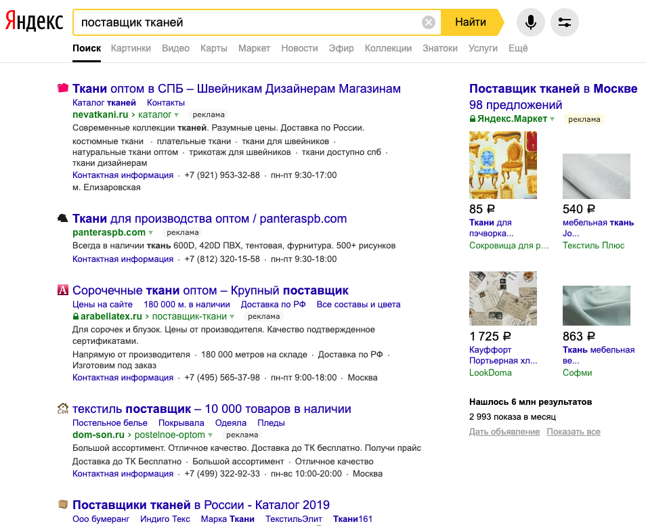Screen dimensions: 646x526
Task: Open текстиль поставщик result title
Action: tap(212, 409)
